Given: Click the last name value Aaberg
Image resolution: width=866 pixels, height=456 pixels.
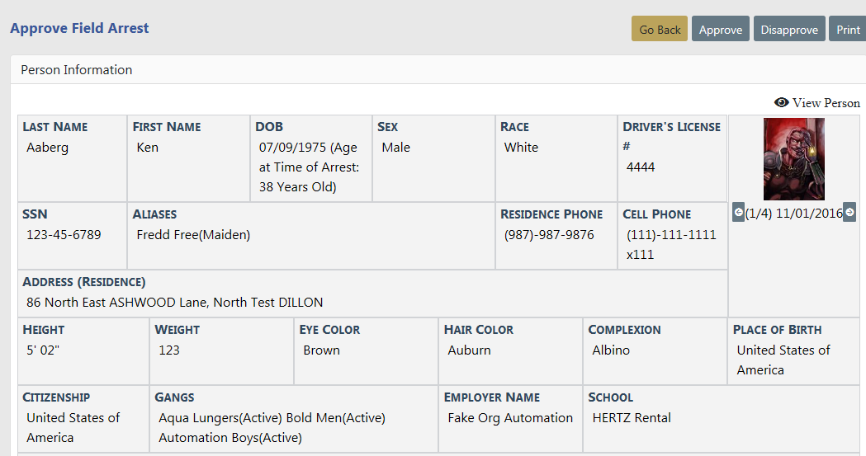Looking at the screenshot, I should (48, 148).
